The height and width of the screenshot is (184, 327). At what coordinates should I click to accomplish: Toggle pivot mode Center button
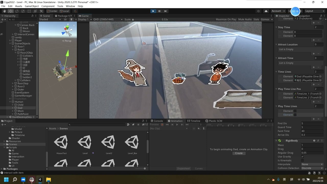(x=52, y=11)
